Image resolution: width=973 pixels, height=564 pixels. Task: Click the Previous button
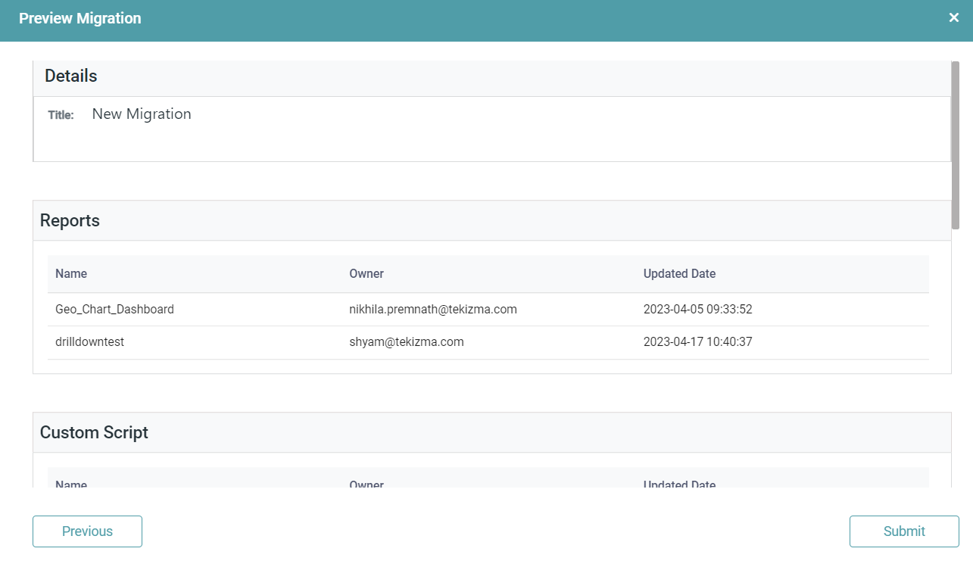tap(87, 531)
